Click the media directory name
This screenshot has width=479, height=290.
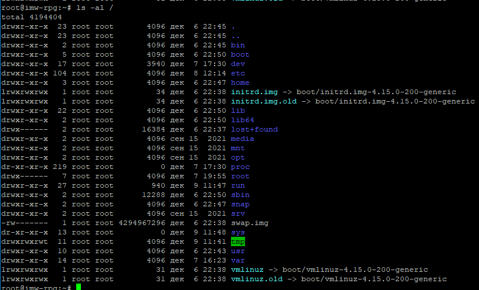(242, 139)
